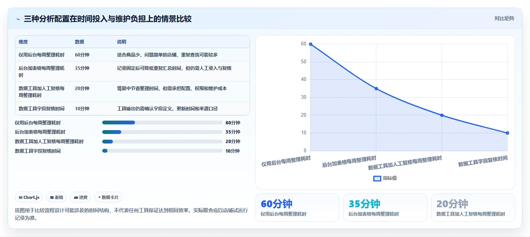Click the Chart.js tag

click(29, 197)
